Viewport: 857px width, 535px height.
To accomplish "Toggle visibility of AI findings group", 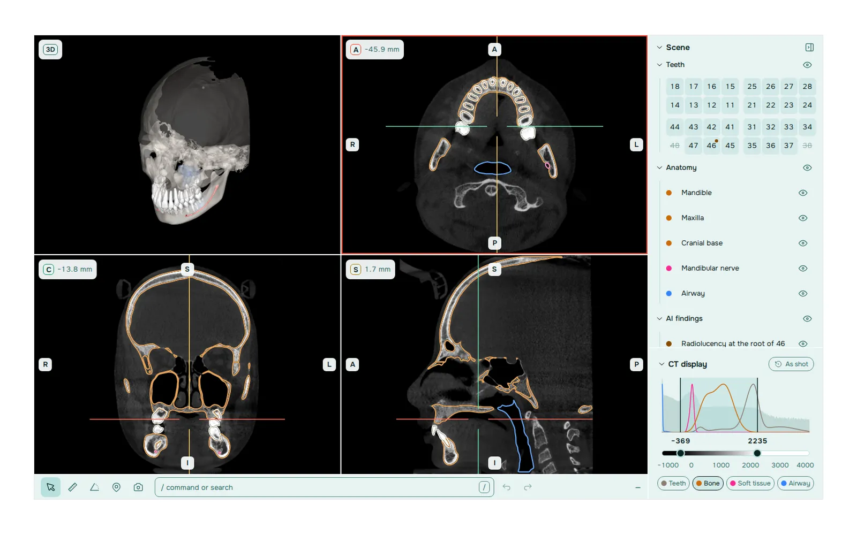I will tap(807, 319).
